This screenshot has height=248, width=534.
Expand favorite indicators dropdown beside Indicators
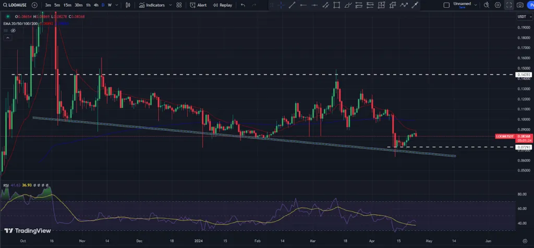[x=171, y=5]
